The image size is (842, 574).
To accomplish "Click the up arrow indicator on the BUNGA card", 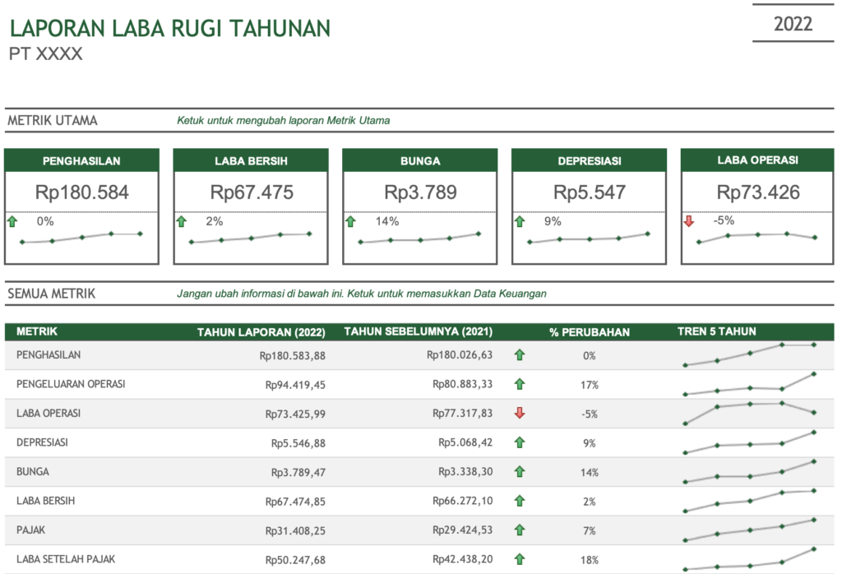I will tap(352, 221).
